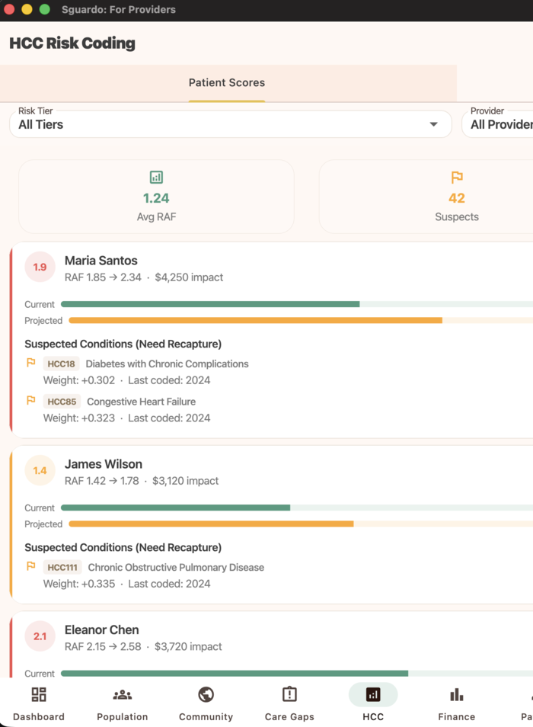Click RAF 1.85 → 2.34 $4,250 impact

point(144,277)
